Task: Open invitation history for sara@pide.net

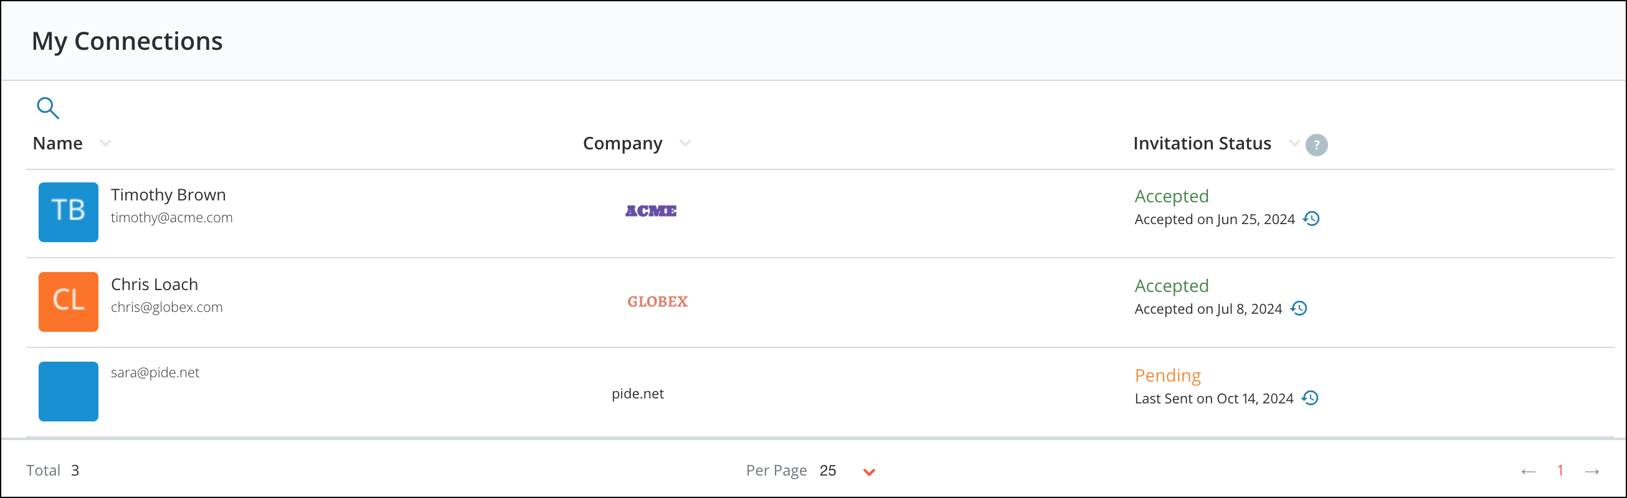Action: click(1311, 398)
